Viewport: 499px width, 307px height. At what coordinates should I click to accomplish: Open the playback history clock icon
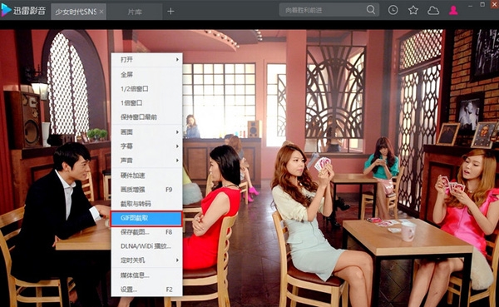(393, 10)
